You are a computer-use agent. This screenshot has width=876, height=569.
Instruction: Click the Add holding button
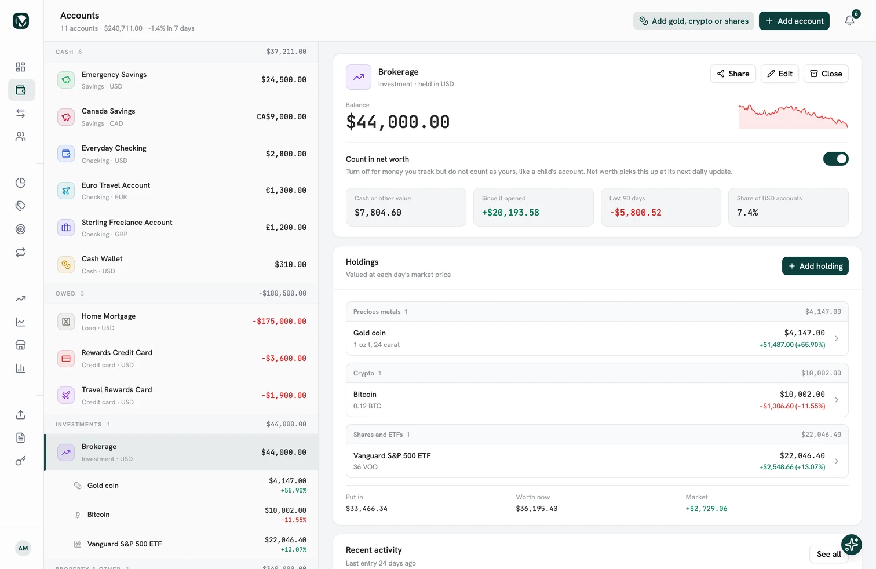pos(815,266)
